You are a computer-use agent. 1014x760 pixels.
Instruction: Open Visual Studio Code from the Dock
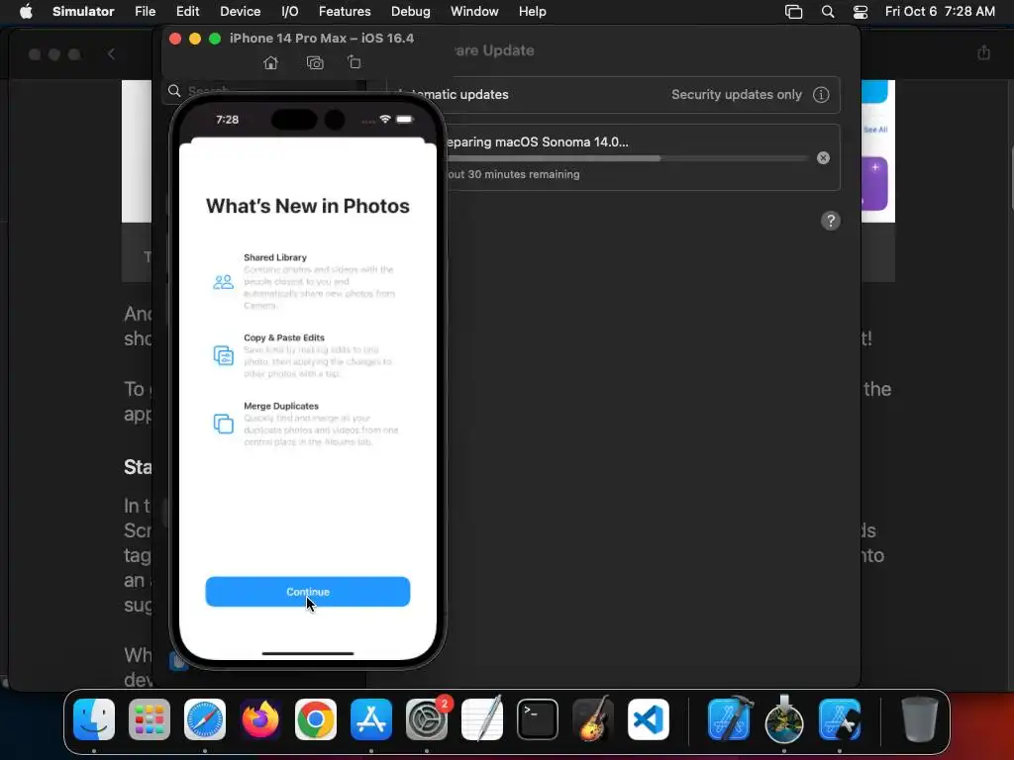click(x=649, y=719)
